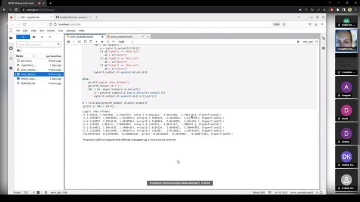The height and width of the screenshot is (202, 360).
Task: Click Ln 16, Col 3 cursor position
Action: (x=281, y=192)
